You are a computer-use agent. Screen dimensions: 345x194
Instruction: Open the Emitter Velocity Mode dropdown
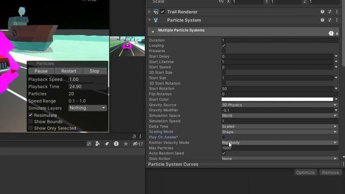pyautogui.click(x=279, y=142)
